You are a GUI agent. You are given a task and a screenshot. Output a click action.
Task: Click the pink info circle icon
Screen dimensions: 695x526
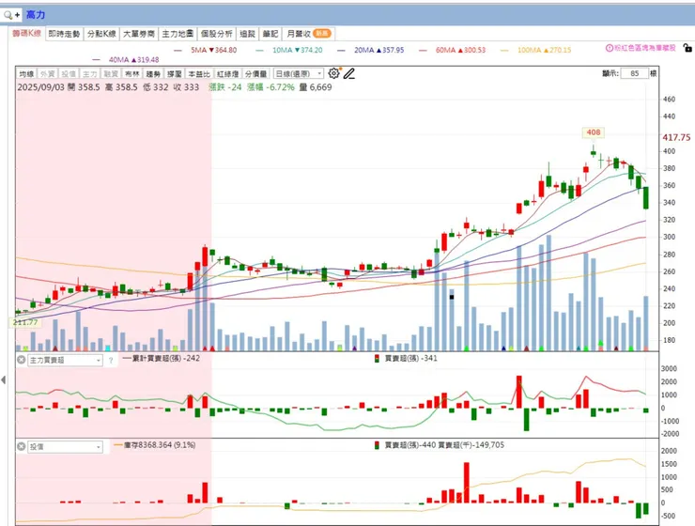(x=609, y=48)
